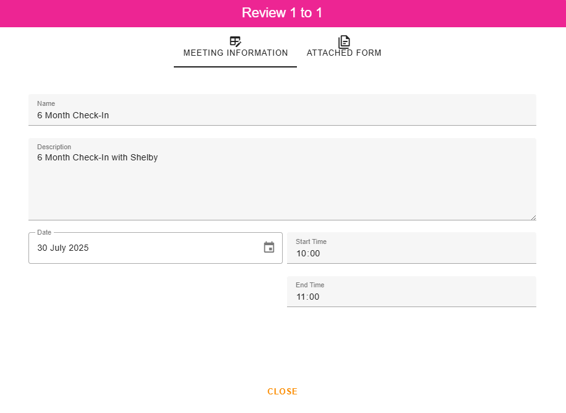
Task: Click the Description box resize handle
Action: (533, 217)
